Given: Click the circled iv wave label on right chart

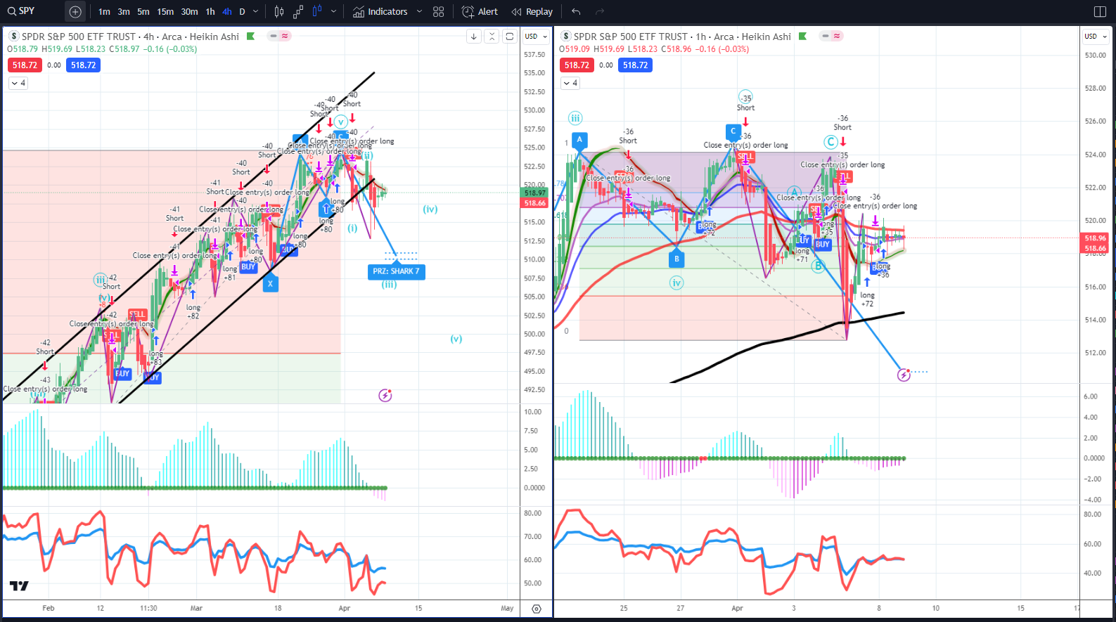Looking at the screenshot, I should [676, 283].
